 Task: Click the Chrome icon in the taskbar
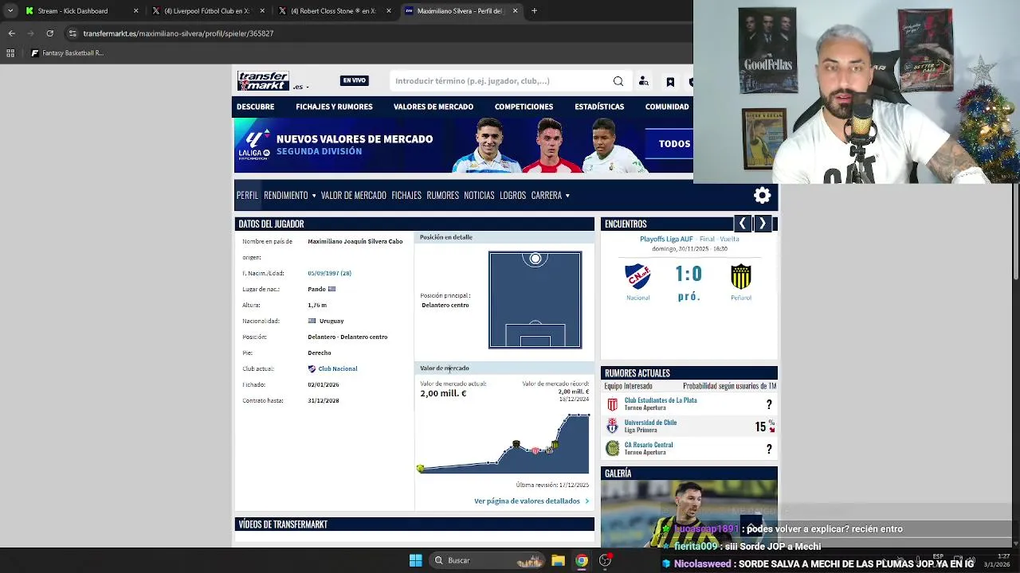point(582,560)
